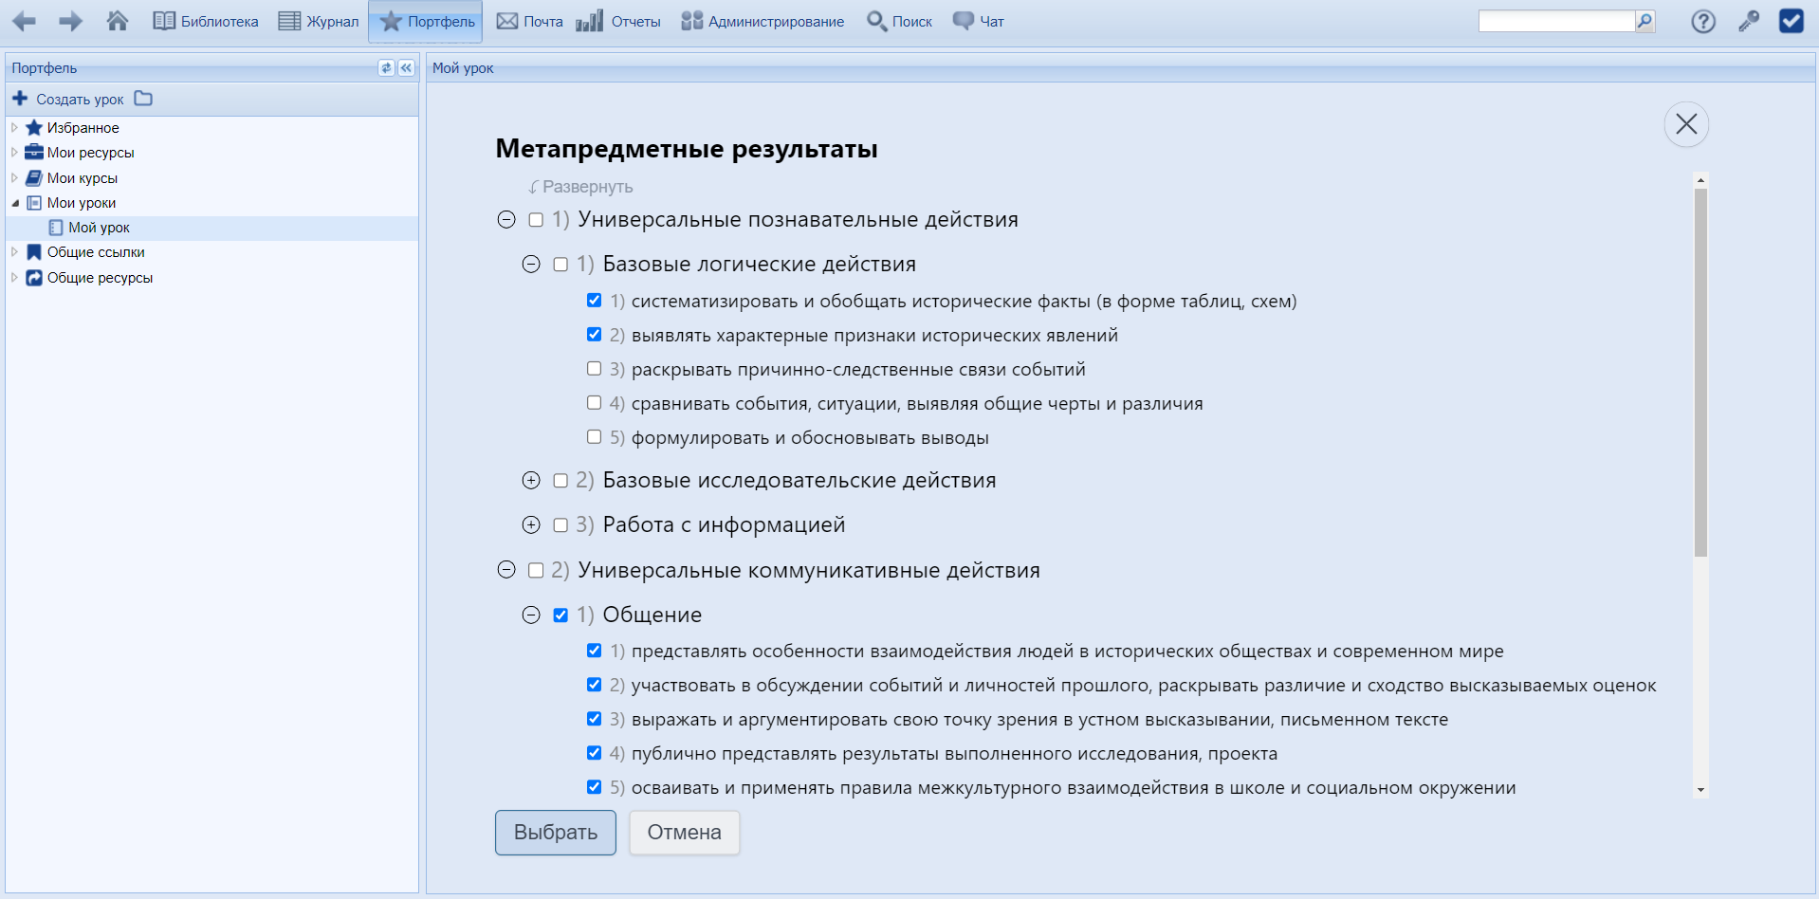This screenshot has width=1819, height=900.
Task: Collapse Базовые логические действия section
Action: pos(531,265)
